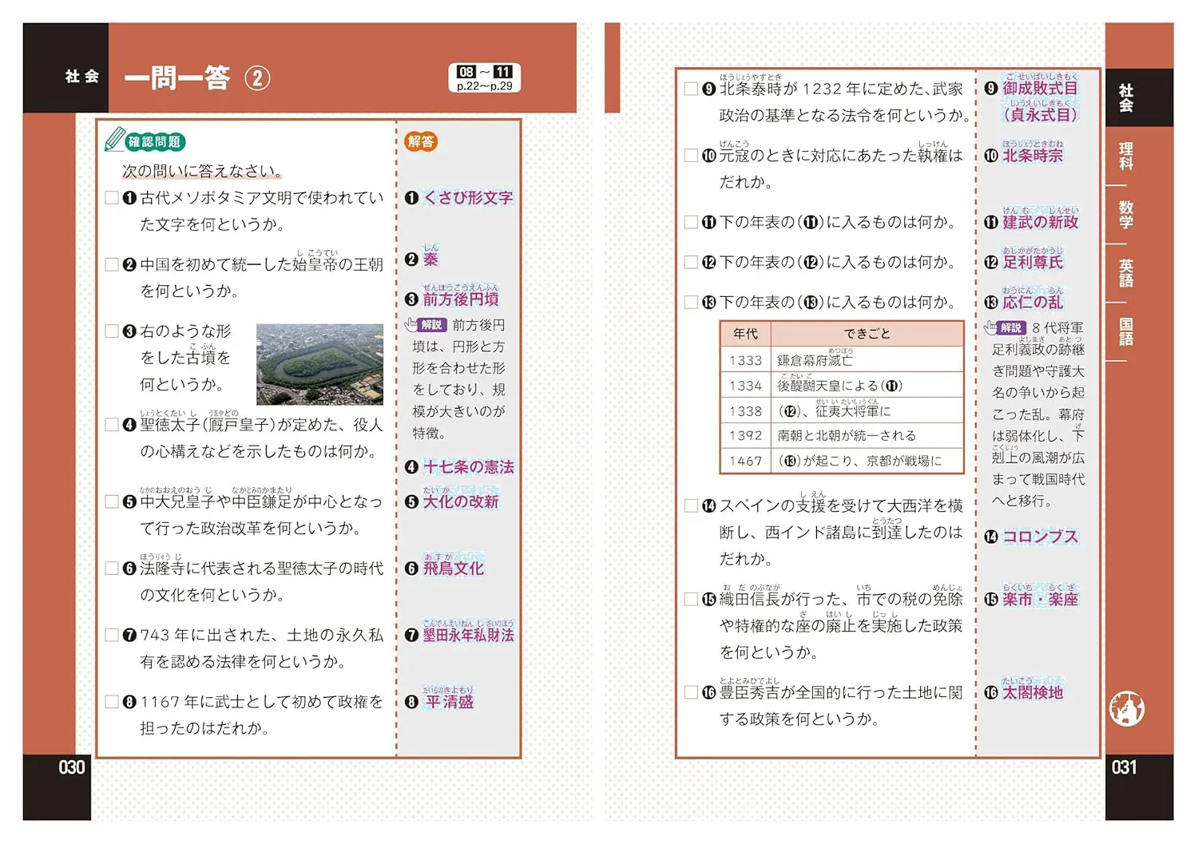The height and width of the screenshot is (844, 1198).
Task: Click the answer 飛鳥文化
Action: tap(454, 569)
